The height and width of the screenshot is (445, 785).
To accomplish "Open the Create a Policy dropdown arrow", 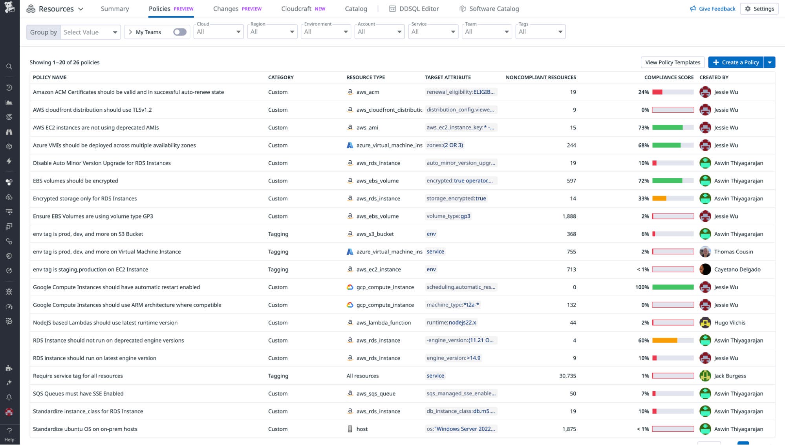I will coord(770,62).
